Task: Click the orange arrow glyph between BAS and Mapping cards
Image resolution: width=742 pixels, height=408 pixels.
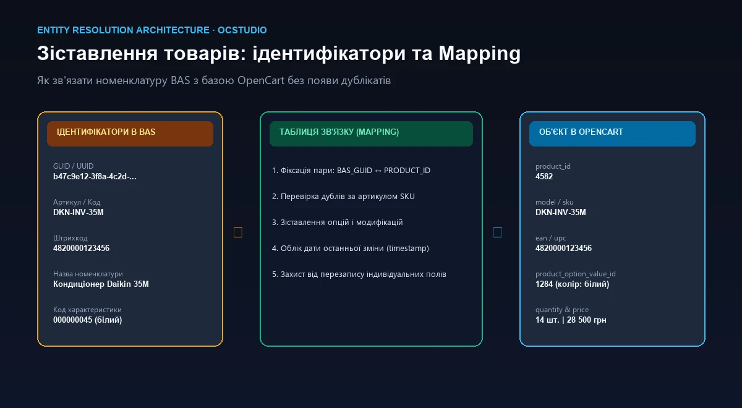Action: click(238, 232)
